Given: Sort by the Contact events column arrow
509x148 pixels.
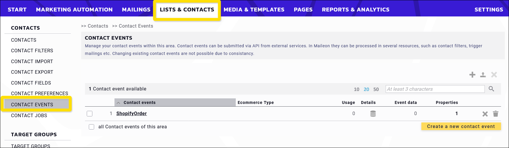Looking at the screenshot, I should [118, 102].
